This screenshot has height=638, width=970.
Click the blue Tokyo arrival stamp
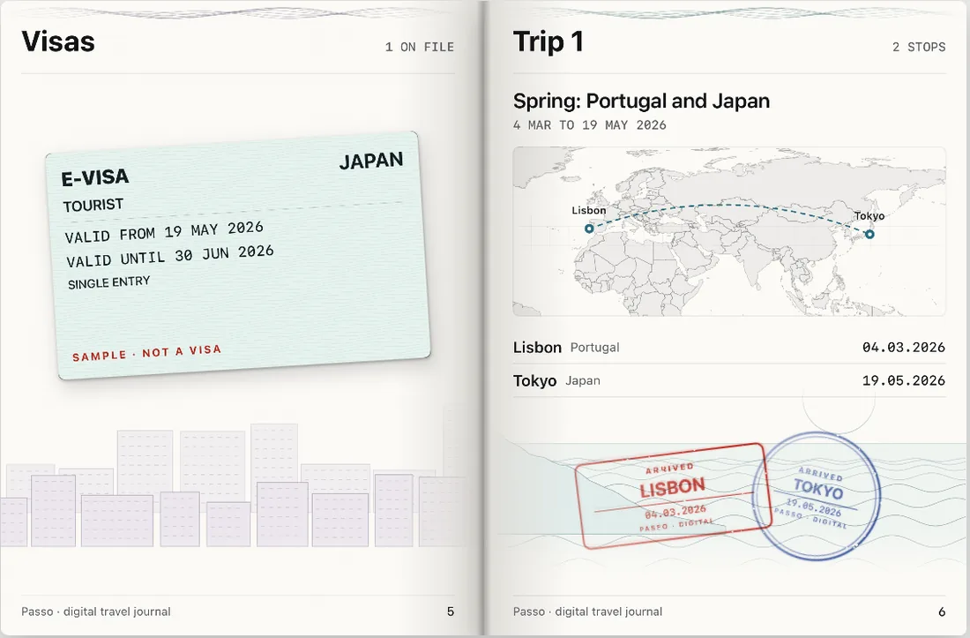click(x=817, y=496)
